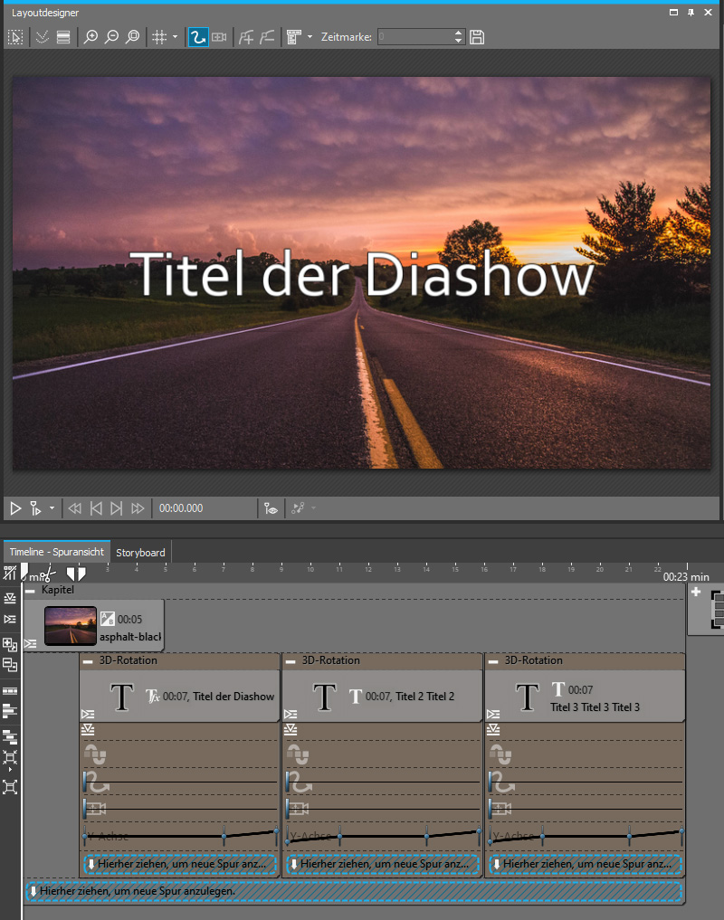This screenshot has height=920, width=724.
Task: Open the alignment options dropdown arrow
Action: [x=310, y=37]
